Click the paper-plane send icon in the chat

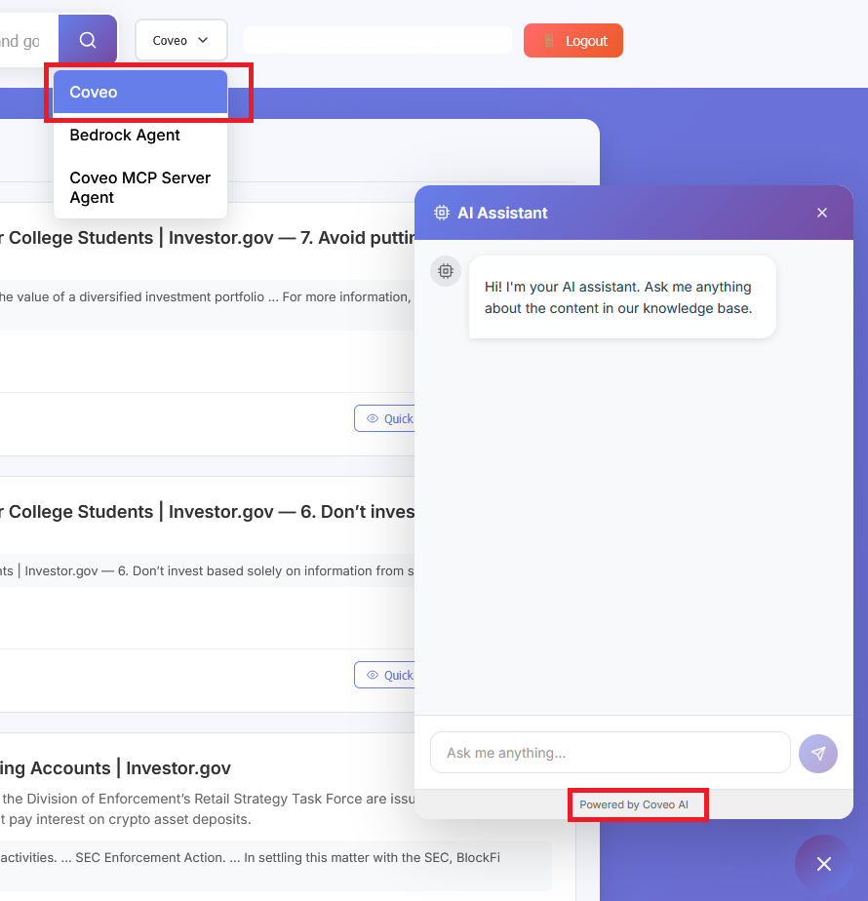point(818,753)
